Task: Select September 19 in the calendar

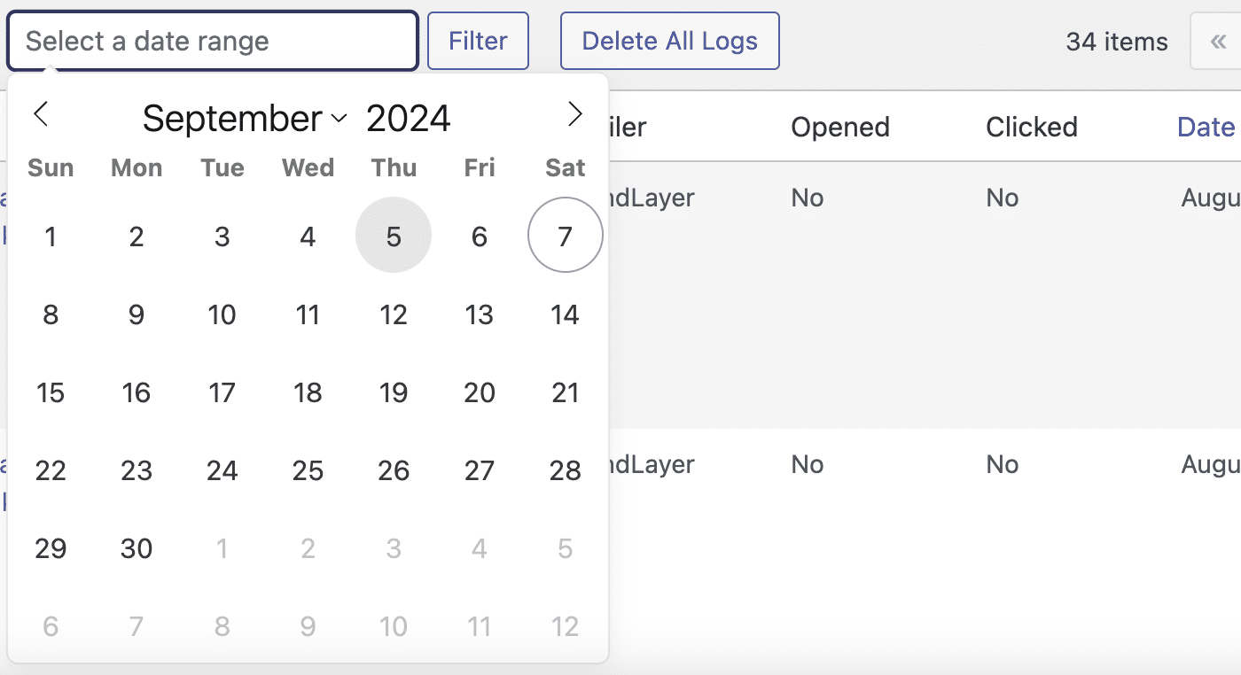Action: tap(394, 392)
